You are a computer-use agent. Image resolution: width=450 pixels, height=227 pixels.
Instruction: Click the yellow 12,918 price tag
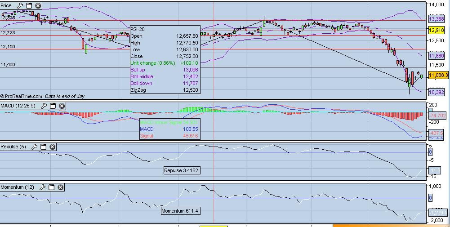tap(436, 30)
